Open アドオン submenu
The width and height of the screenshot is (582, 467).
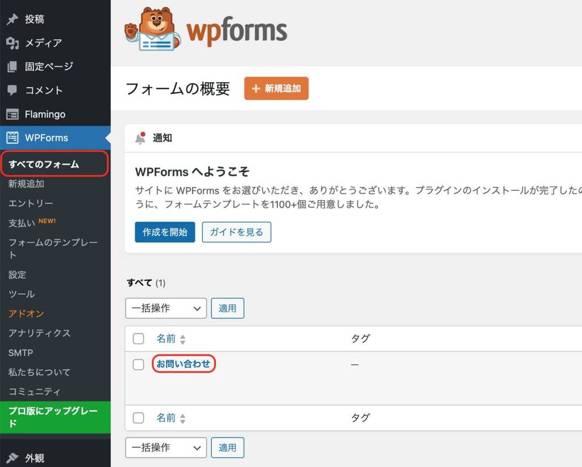pos(26,314)
